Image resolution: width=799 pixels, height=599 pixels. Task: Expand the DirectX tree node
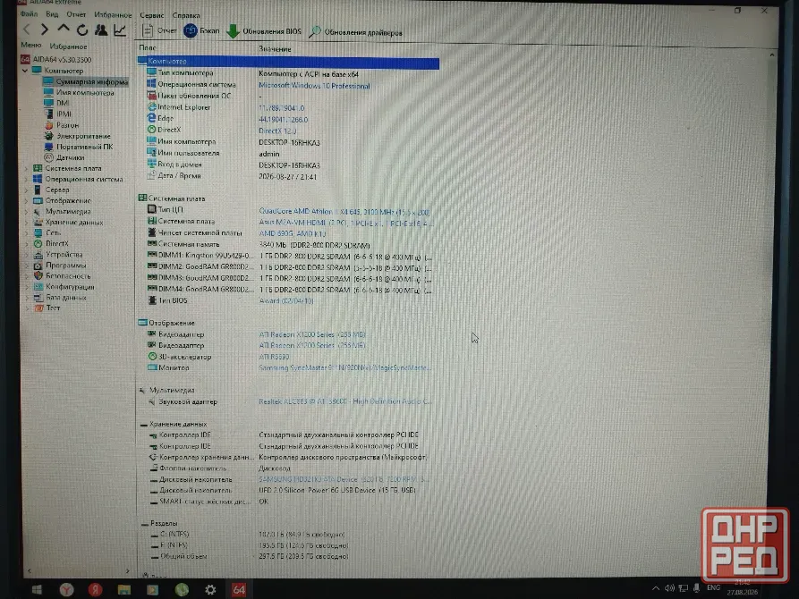27,243
